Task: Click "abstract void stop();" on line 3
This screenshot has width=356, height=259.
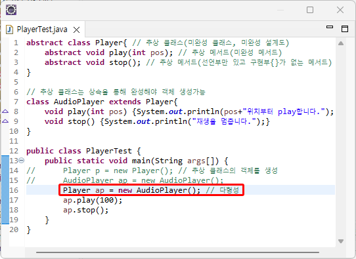Action: pyautogui.click(x=93, y=62)
